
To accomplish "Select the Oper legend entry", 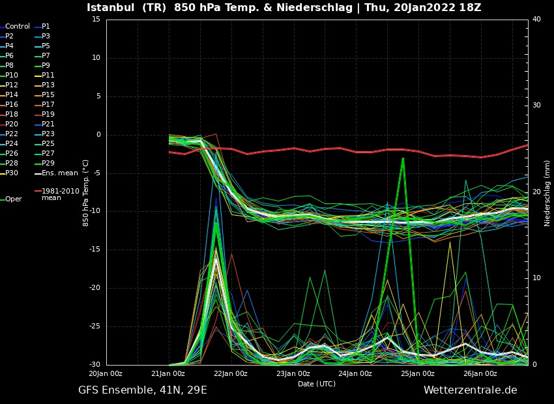I will pos(13,199).
